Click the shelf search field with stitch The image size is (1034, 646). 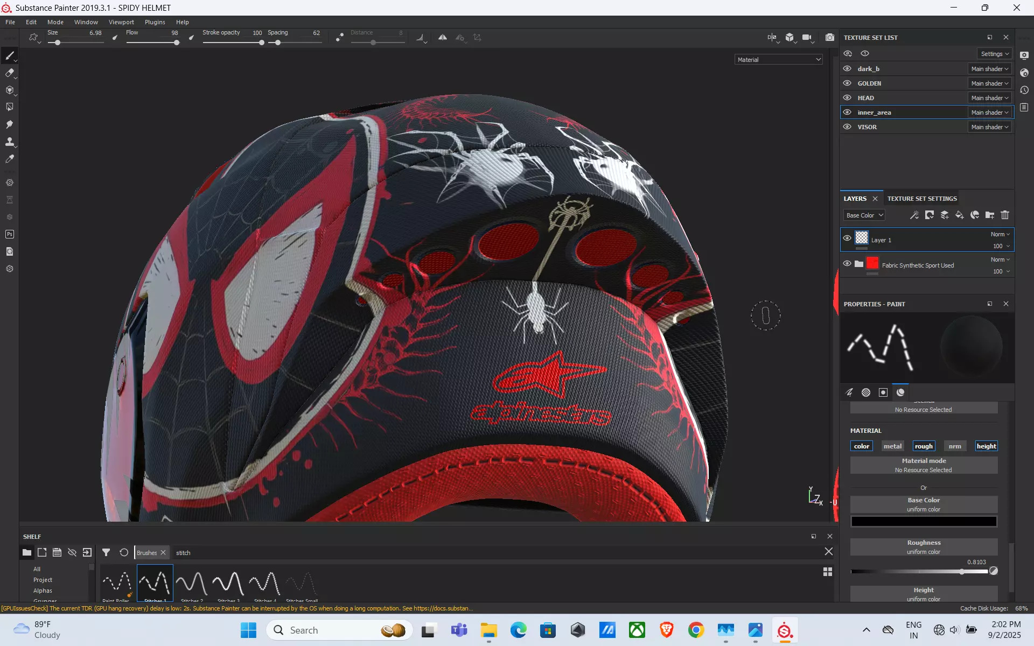(x=495, y=552)
